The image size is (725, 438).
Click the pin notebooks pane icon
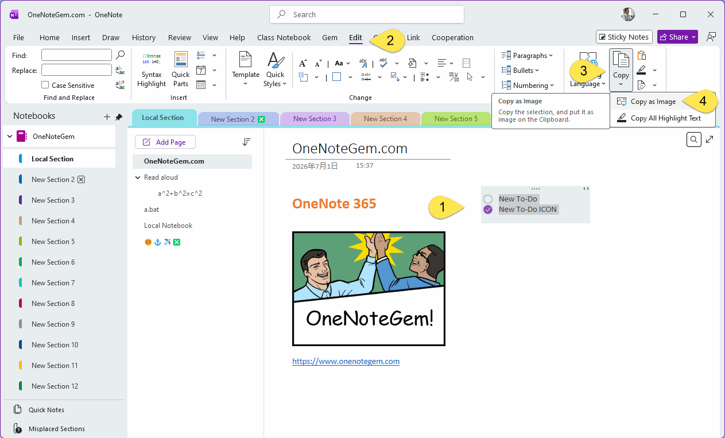click(x=119, y=117)
